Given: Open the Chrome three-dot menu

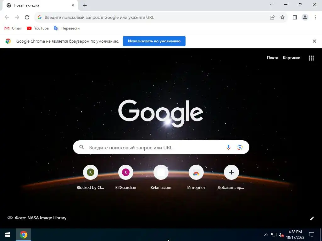Looking at the screenshot, I should pos(315,18).
